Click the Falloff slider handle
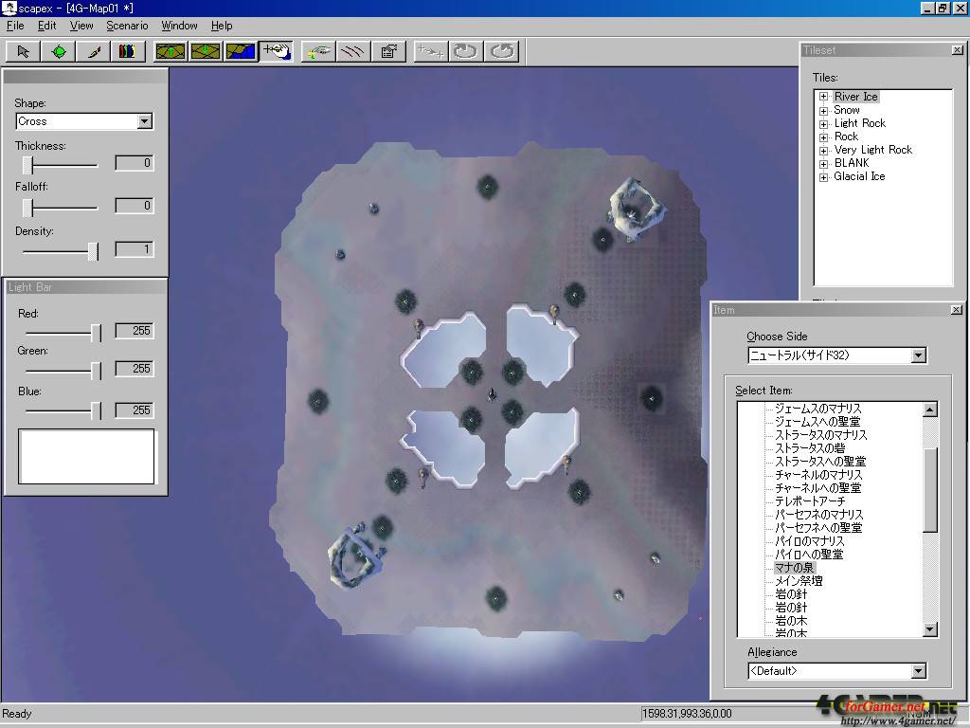 coord(27,208)
